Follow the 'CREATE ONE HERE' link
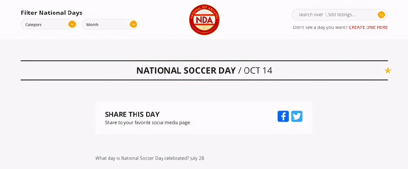 pos(368,27)
